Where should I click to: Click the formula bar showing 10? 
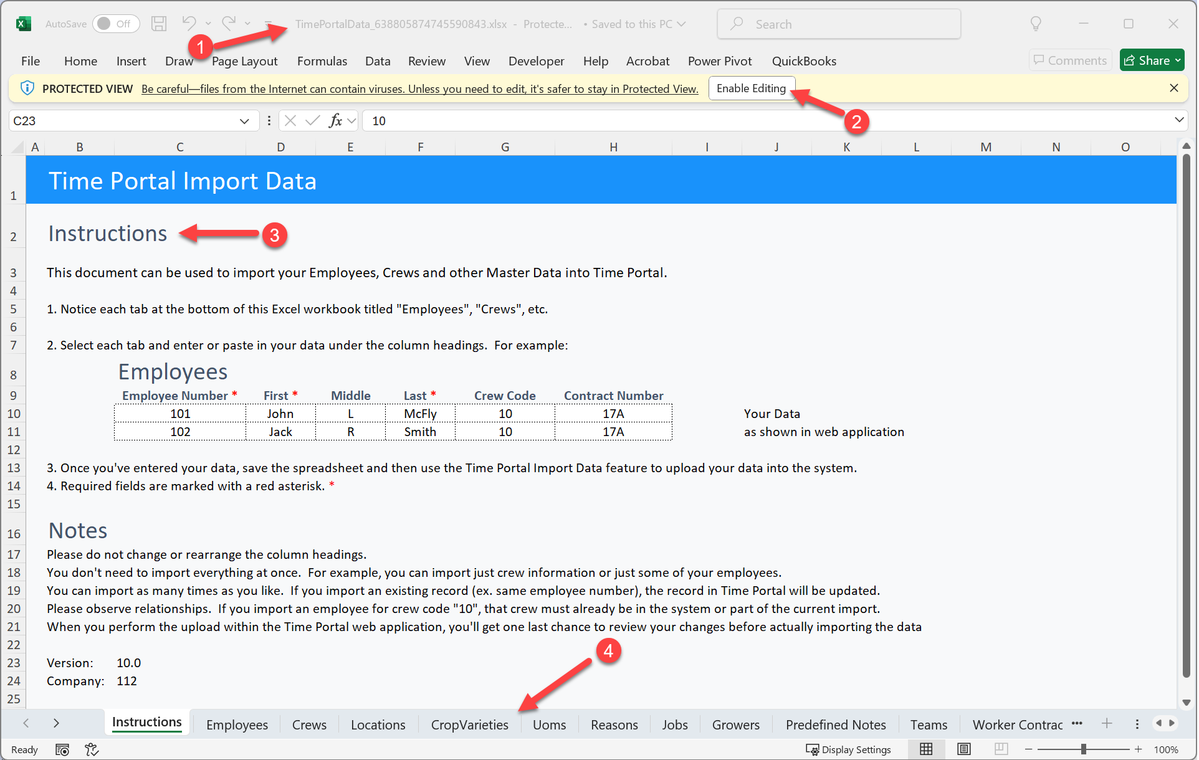pos(767,121)
